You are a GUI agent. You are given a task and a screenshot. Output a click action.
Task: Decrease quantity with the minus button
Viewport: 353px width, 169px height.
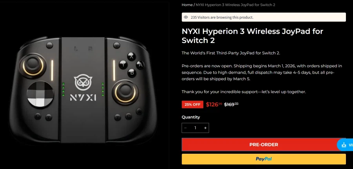click(186, 128)
